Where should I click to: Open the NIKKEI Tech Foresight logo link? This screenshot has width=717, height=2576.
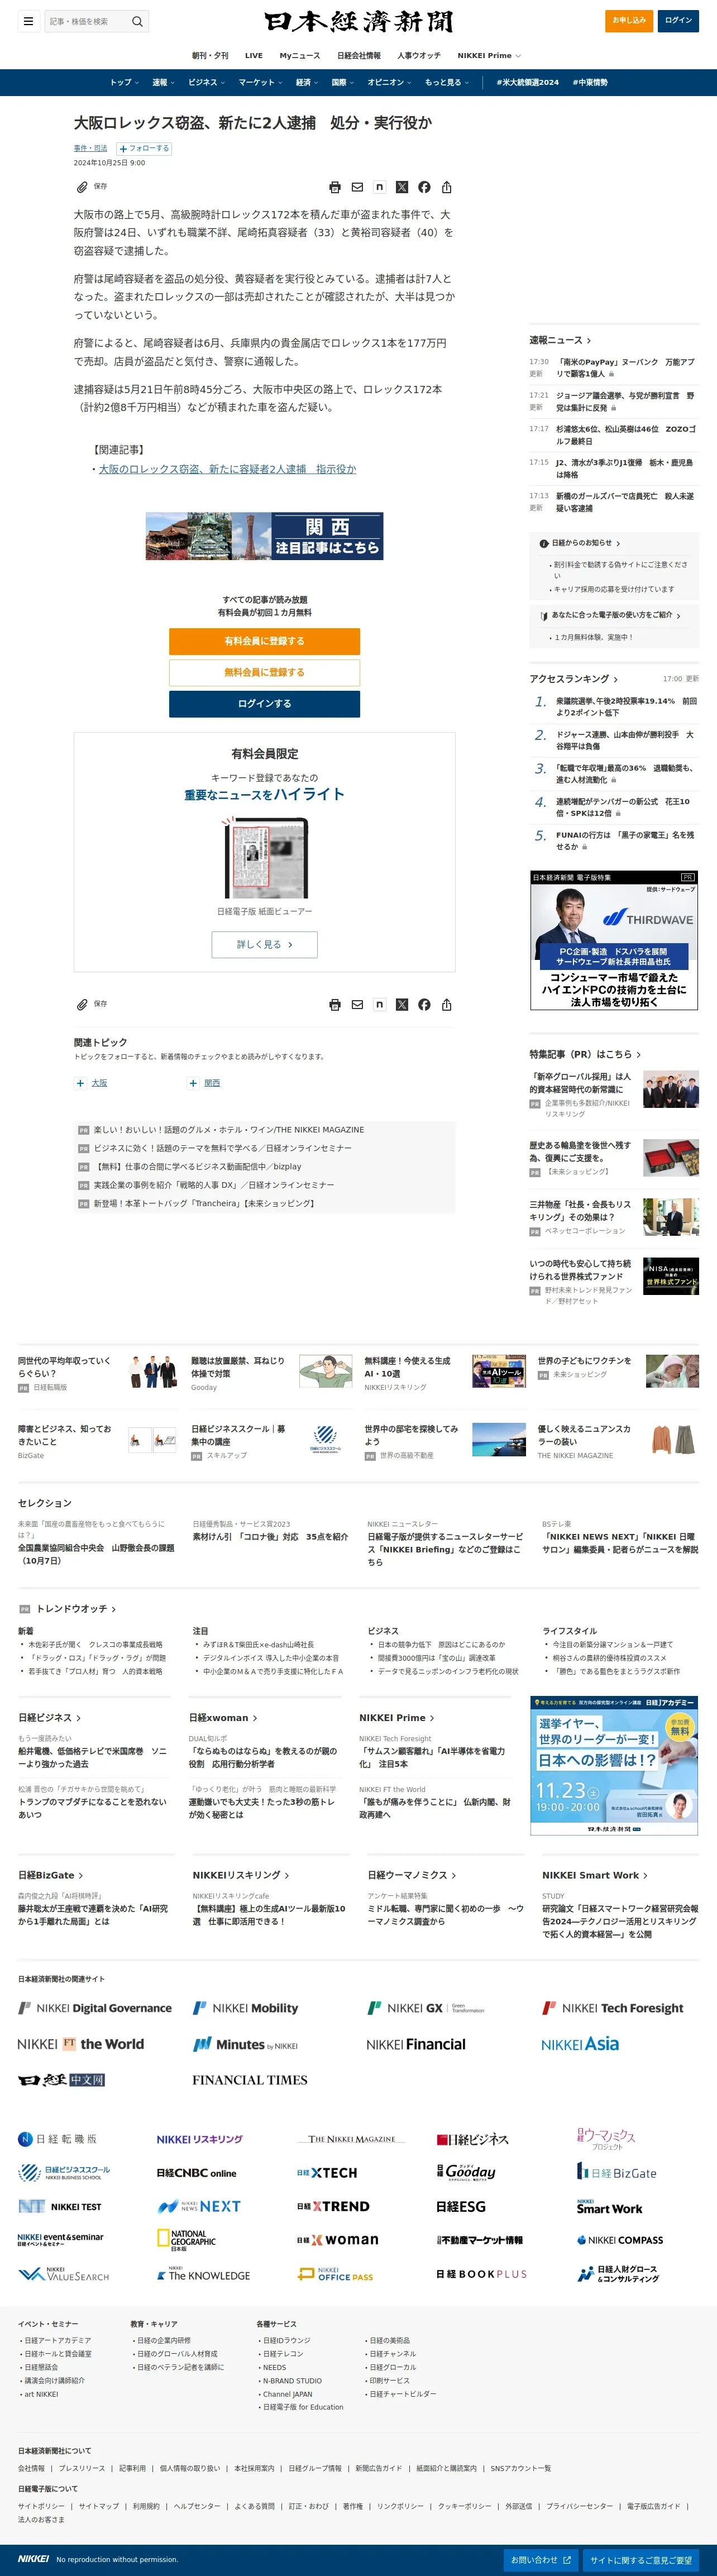613,2008
